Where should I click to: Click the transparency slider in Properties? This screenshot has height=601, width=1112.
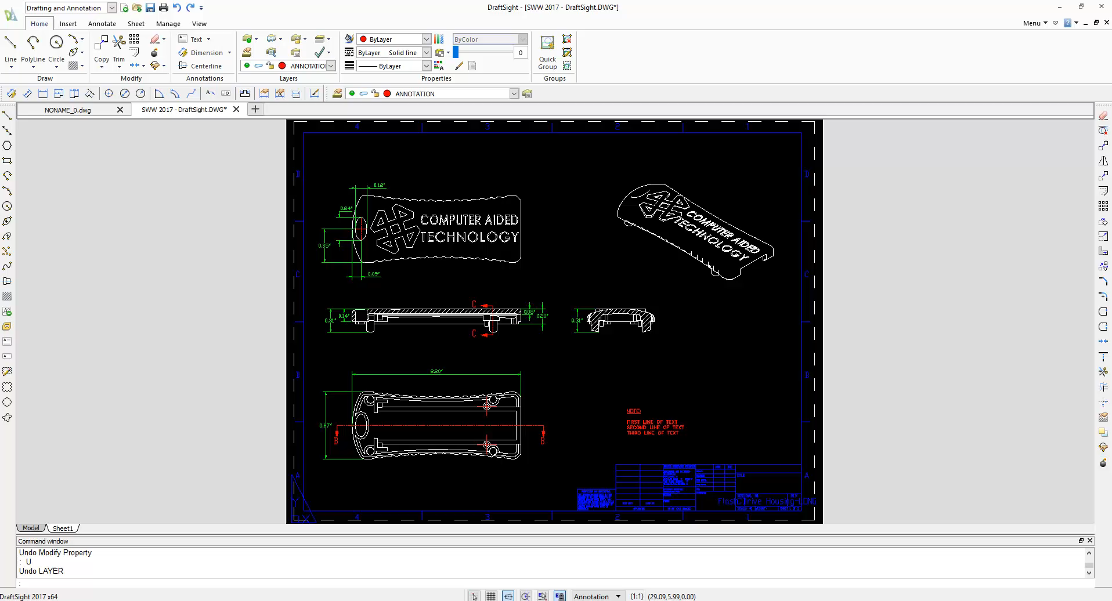tap(482, 52)
